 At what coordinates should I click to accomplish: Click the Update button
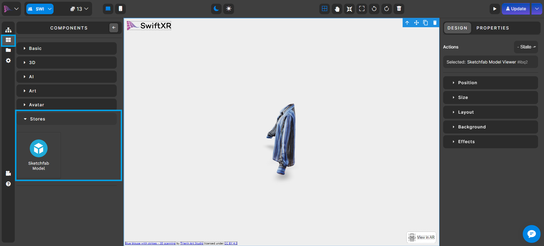click(x=516, y=9)
